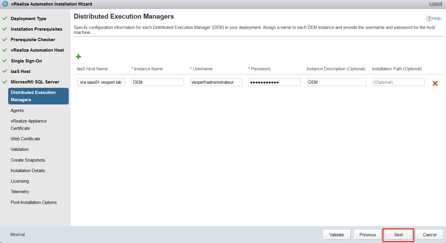Go to Licensing step
This screenshot has width=446, height=243.
pyautogui.click(x=20, y=181)
